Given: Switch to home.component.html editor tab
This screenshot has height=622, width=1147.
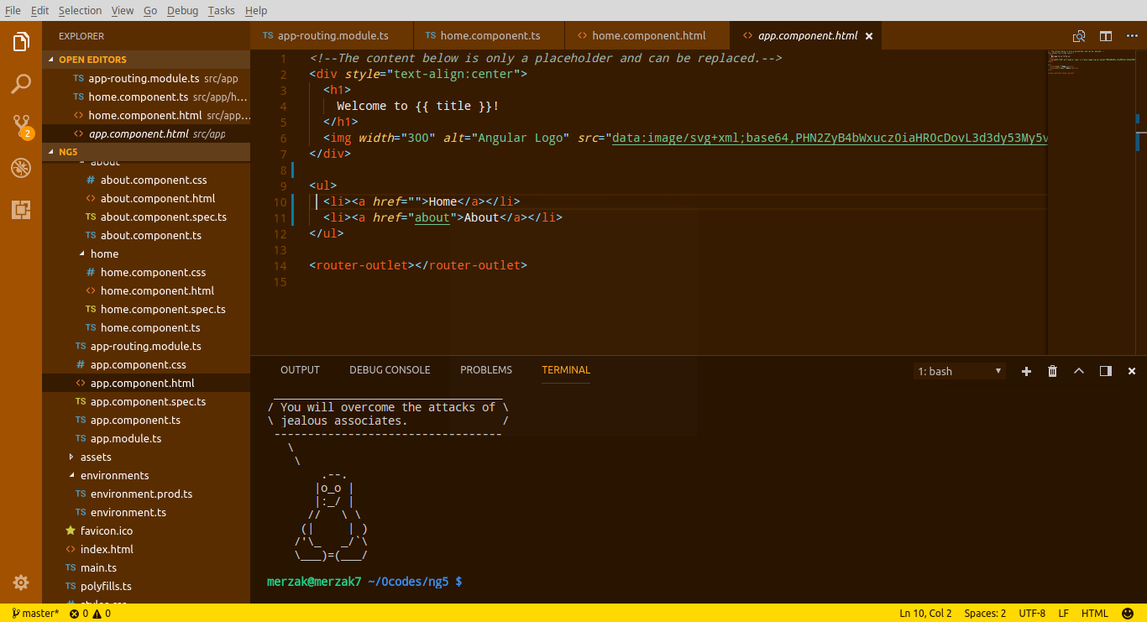Looking at the screenshot, I should pos(648,36).
